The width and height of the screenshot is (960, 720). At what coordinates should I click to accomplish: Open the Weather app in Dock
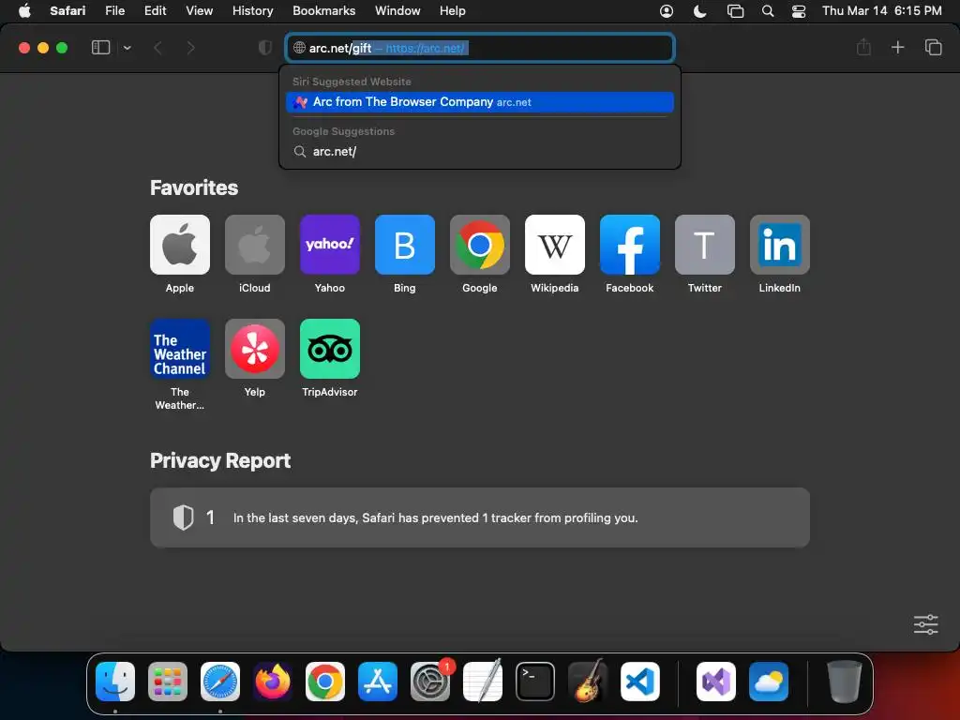769,682
